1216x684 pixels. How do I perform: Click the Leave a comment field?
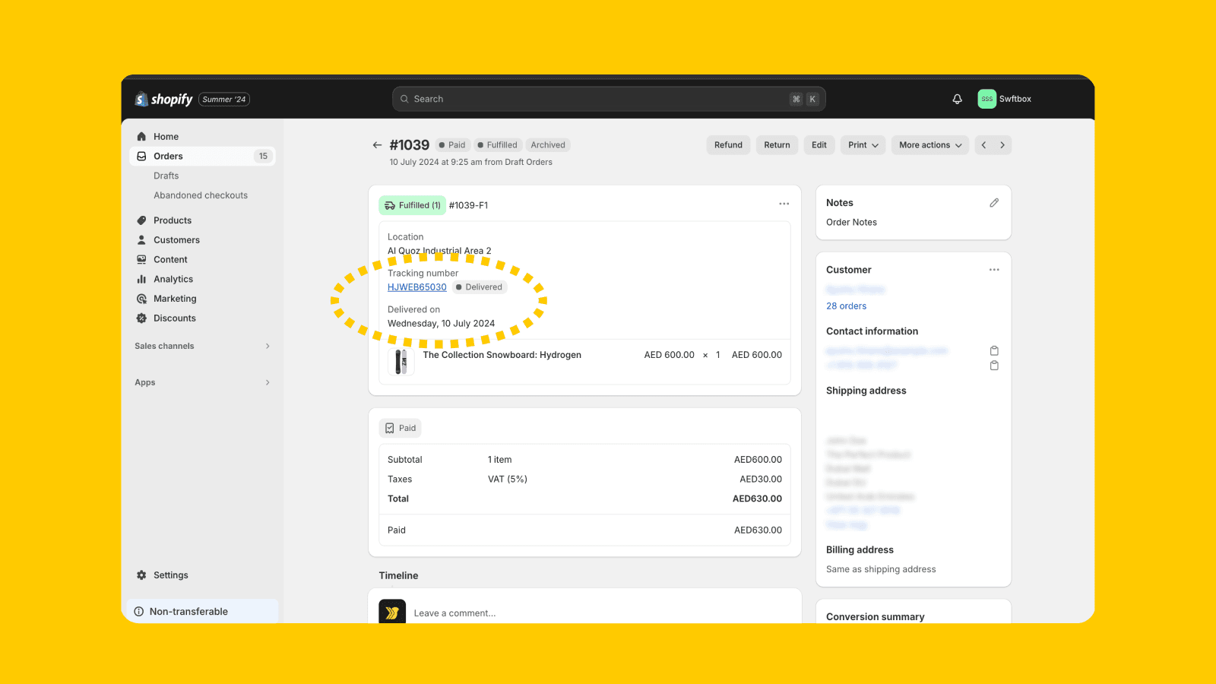pyautogui.click(x=454, y=613)
